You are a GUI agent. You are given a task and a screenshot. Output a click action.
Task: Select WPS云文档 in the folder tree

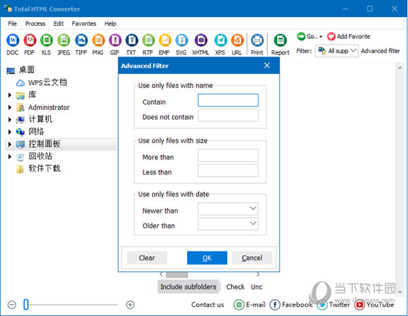point(48,82)
